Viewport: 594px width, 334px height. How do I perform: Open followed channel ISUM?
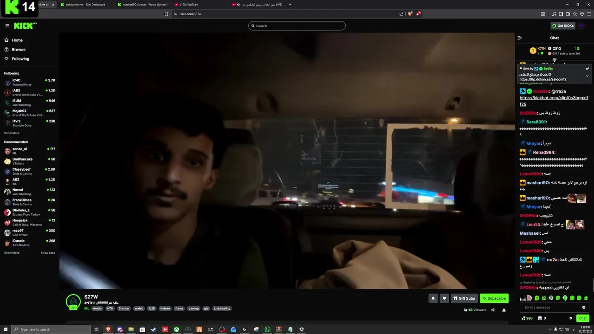coord(30,103)
